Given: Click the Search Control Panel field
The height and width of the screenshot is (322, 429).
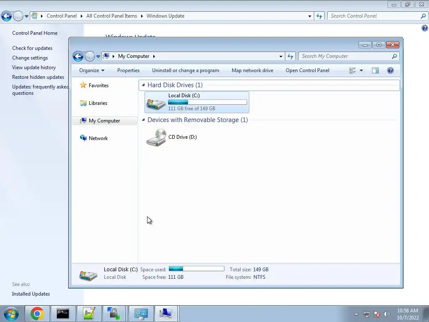Looking at the screenshot, I should [377, 16].
